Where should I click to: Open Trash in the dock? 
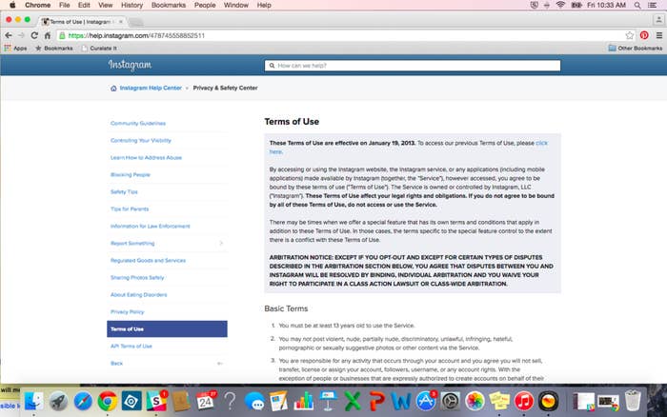click(x=633, y=401)
